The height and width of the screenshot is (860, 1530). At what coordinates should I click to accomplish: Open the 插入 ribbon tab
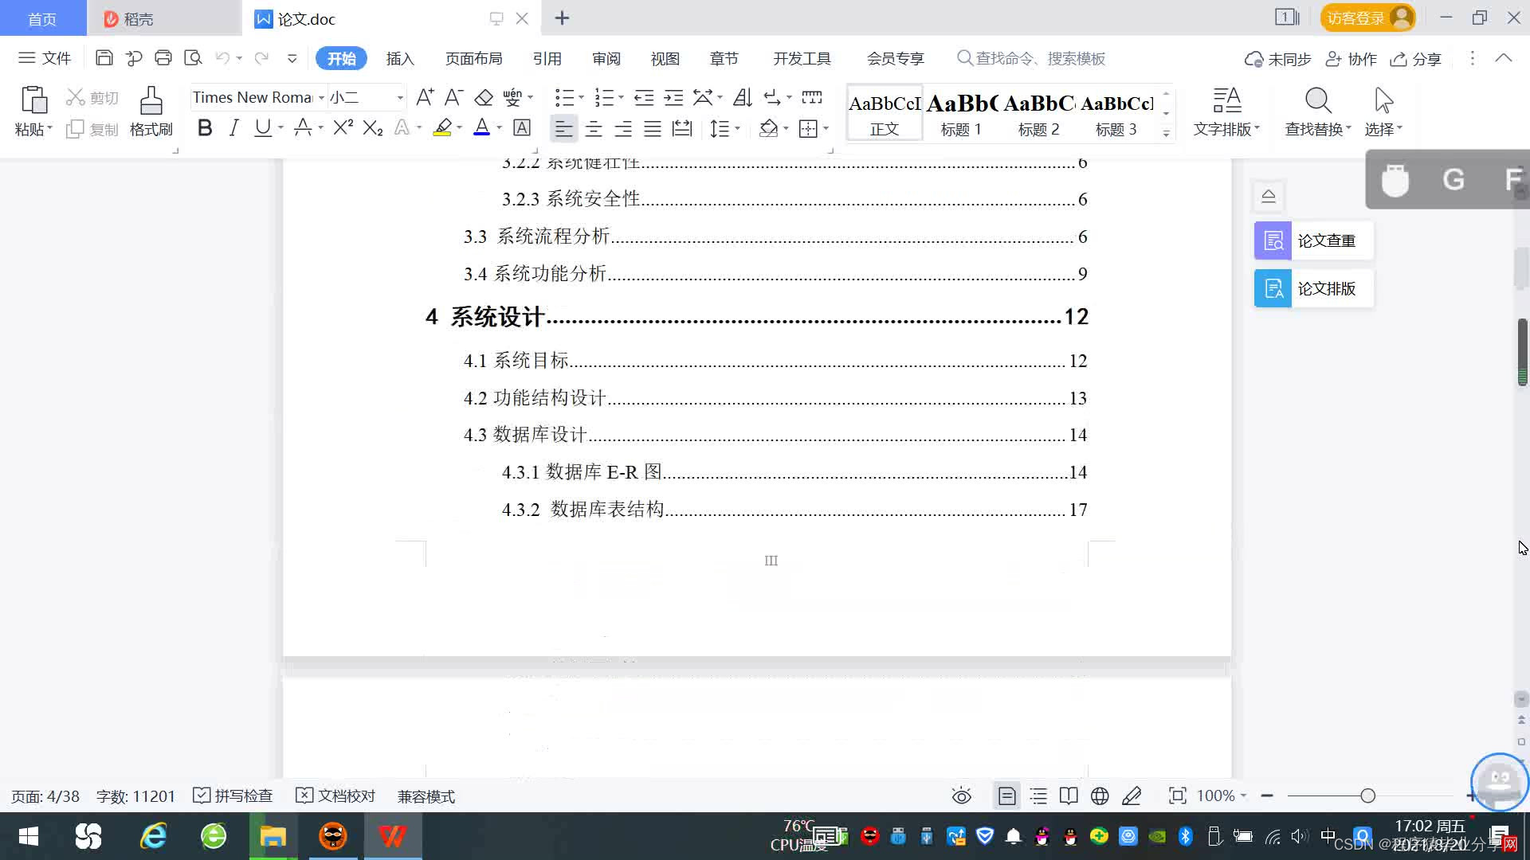coord(400,59)
